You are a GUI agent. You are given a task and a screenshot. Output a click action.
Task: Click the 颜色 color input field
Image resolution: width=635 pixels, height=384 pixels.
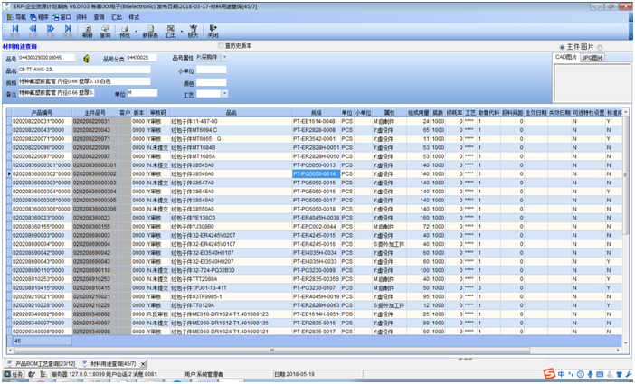(211, 81)
